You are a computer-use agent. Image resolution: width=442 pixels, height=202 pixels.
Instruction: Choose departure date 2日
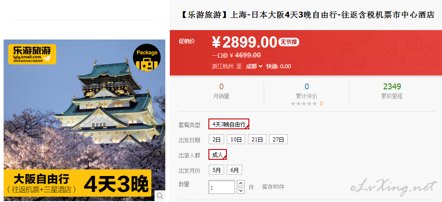pyautogui.click(x=217, y=140)
